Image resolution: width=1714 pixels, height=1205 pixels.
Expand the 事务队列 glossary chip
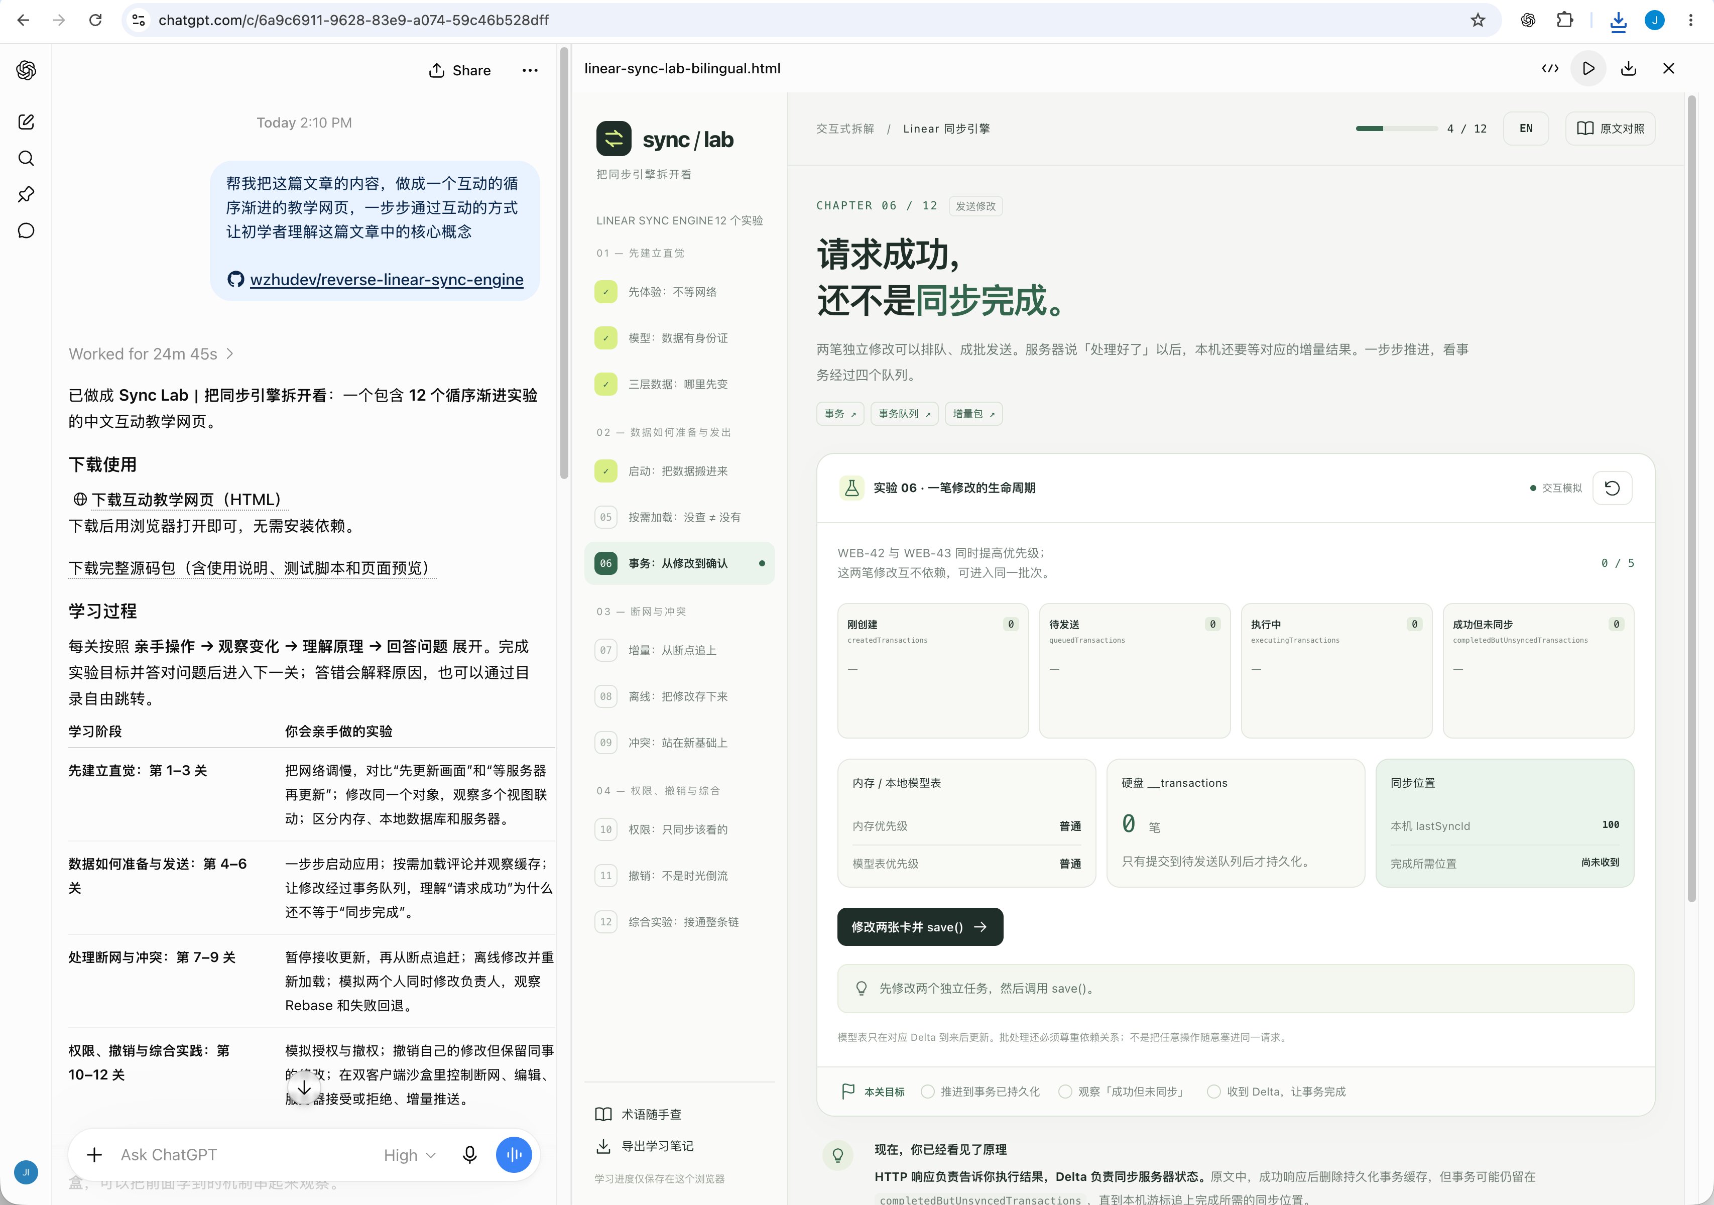[x=905, y=414]
